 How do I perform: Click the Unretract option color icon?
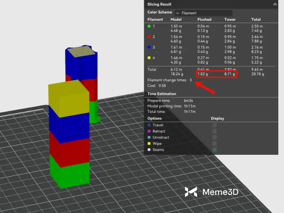(149, 137)
